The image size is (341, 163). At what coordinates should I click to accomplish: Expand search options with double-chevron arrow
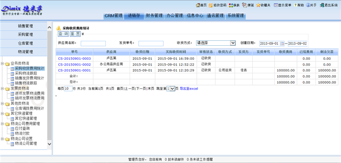pos(83,34)
